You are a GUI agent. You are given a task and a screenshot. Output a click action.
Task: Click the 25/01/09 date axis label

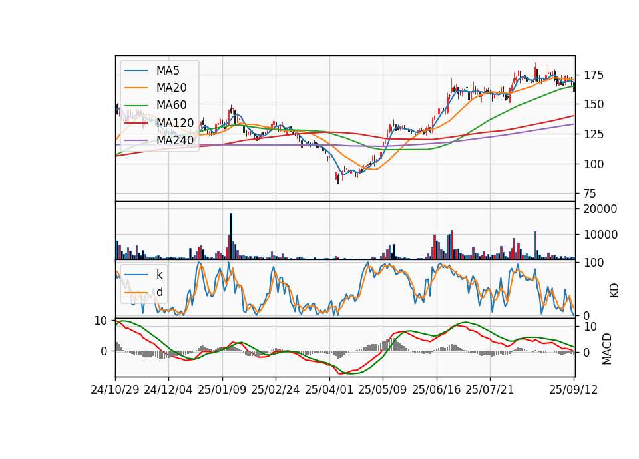(x=222, y=390)
